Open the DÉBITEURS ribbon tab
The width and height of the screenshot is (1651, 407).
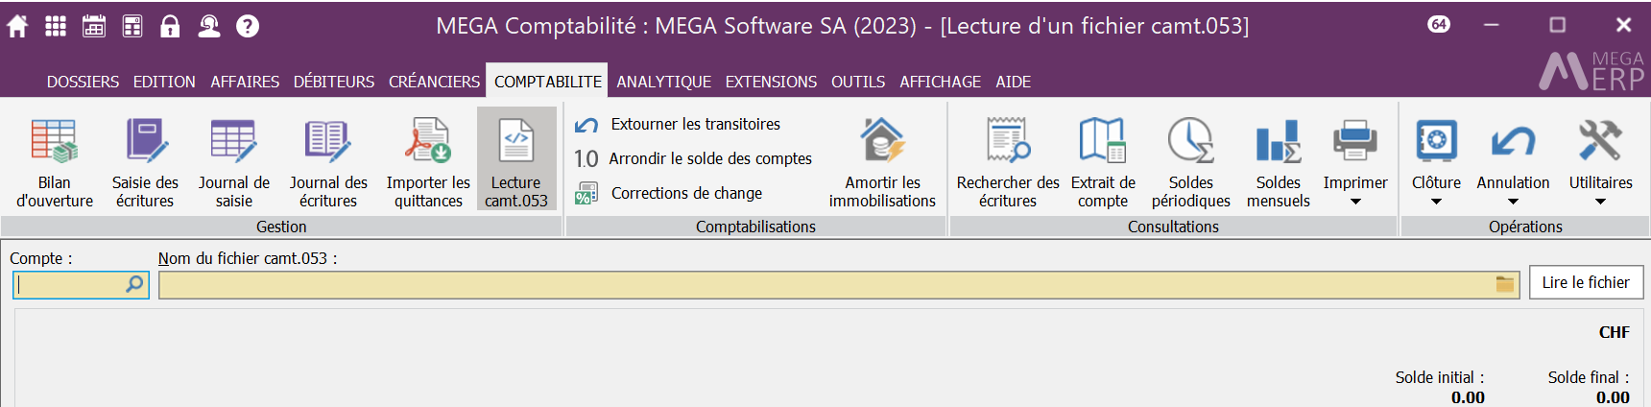point(334,82)
